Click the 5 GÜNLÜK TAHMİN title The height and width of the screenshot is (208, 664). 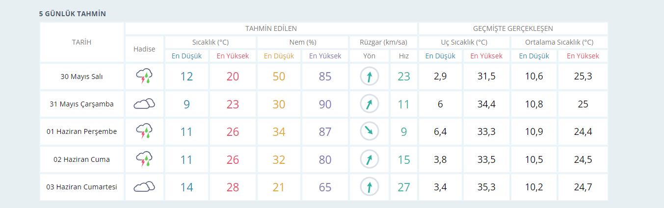[73, 14]
